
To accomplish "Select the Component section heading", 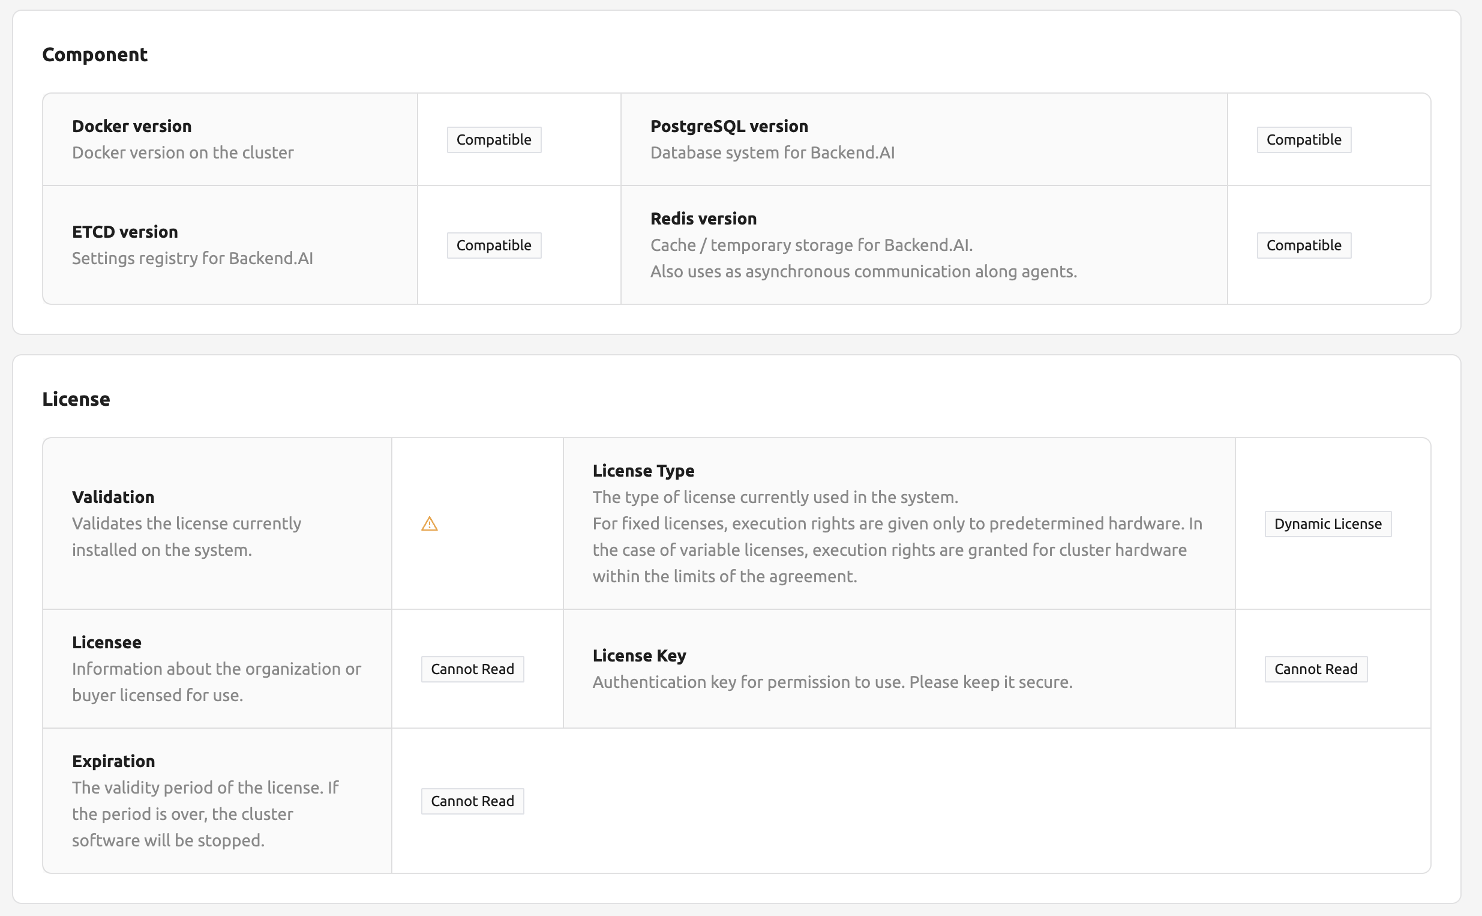I will (94, 55).
